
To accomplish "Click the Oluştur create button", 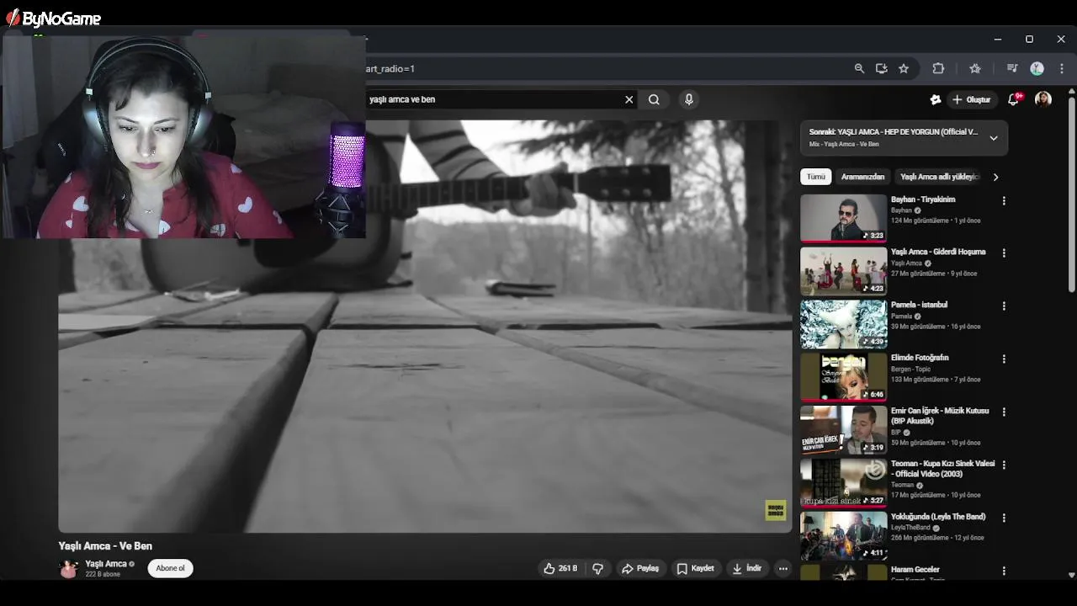I will pyautogui.click(x=972, y=99).
